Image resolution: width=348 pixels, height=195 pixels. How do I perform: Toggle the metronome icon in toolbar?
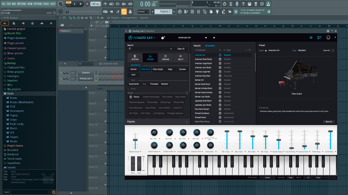[105, 4]
